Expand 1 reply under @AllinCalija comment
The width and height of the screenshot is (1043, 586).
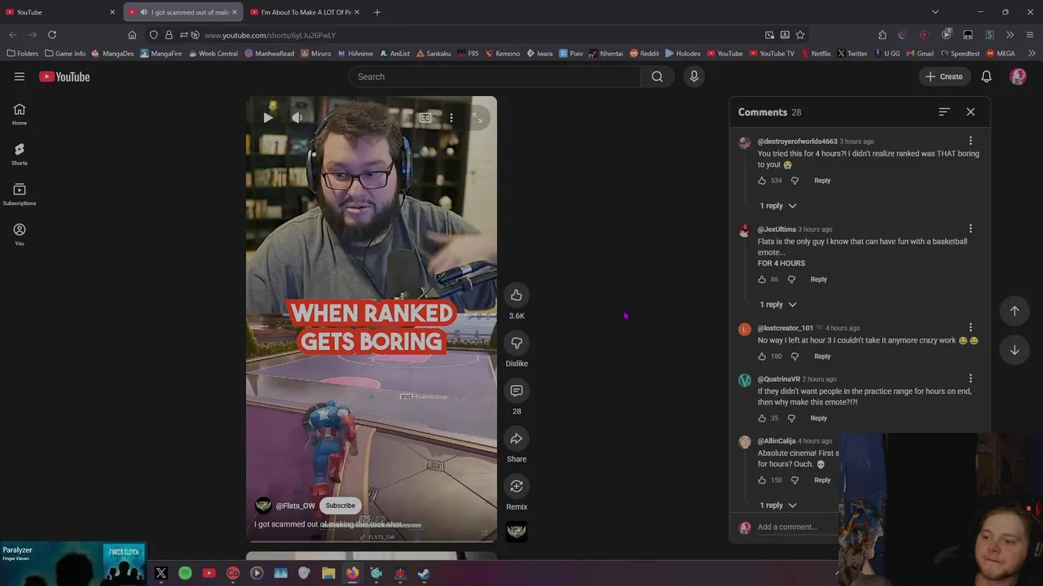778,505
